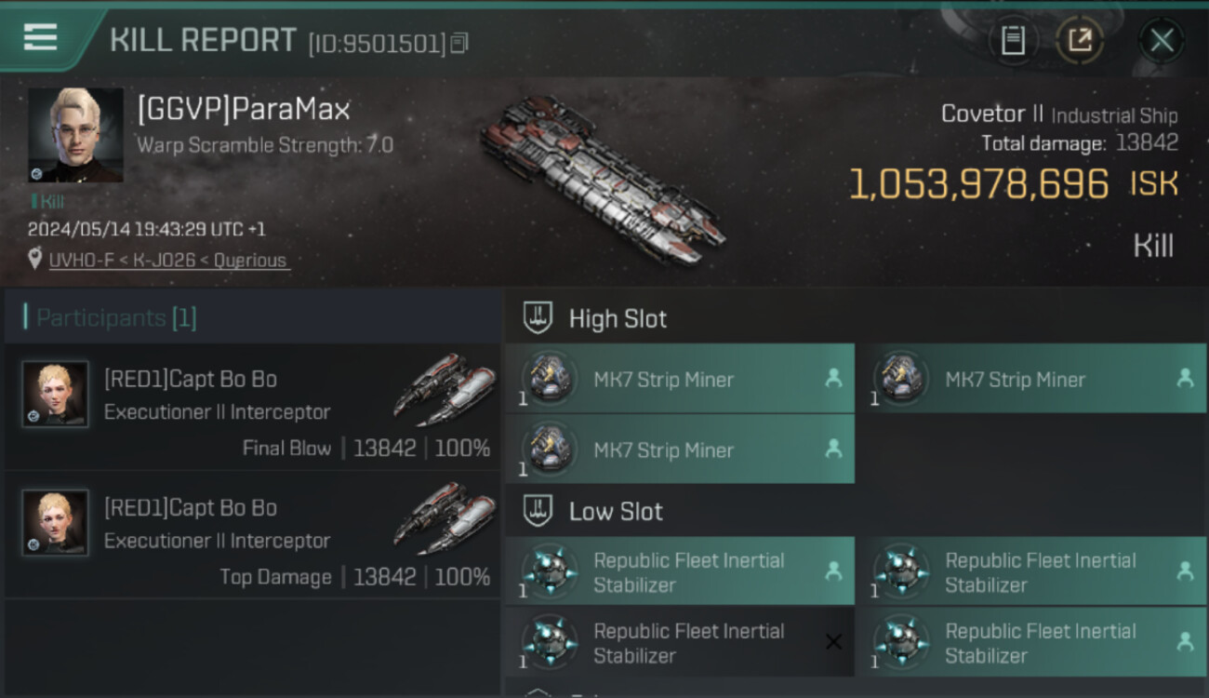Tap Capt Bo Bo's portrait in Top Damage row
Image resolution: width=1209 pixels, height=698 pixels.
56,523
